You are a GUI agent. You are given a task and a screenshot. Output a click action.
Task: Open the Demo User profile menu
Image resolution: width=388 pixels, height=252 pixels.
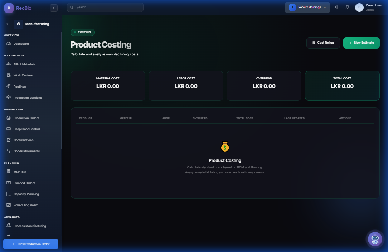(369, 7)
